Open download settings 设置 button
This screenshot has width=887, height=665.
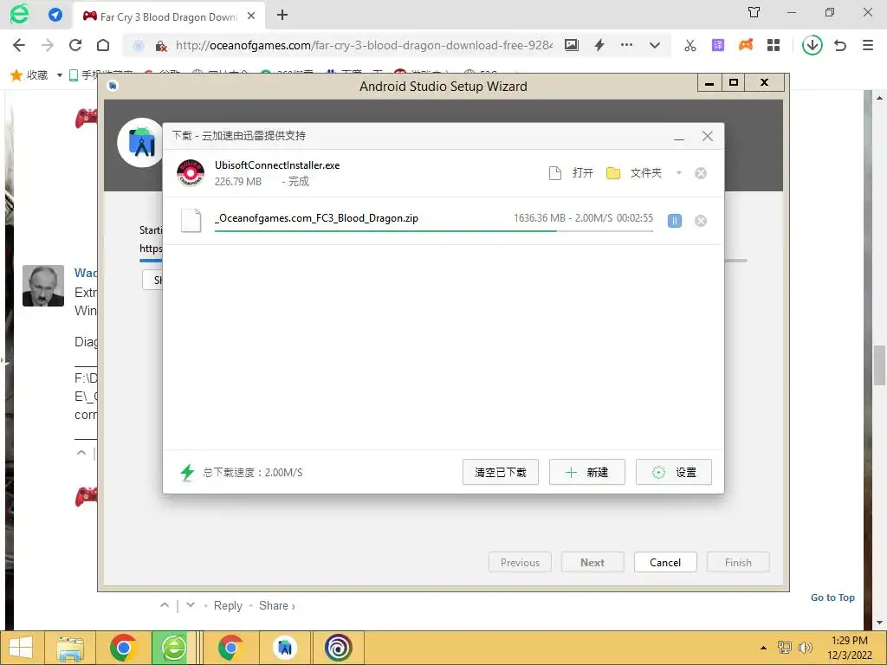click(x=673, y=472)
